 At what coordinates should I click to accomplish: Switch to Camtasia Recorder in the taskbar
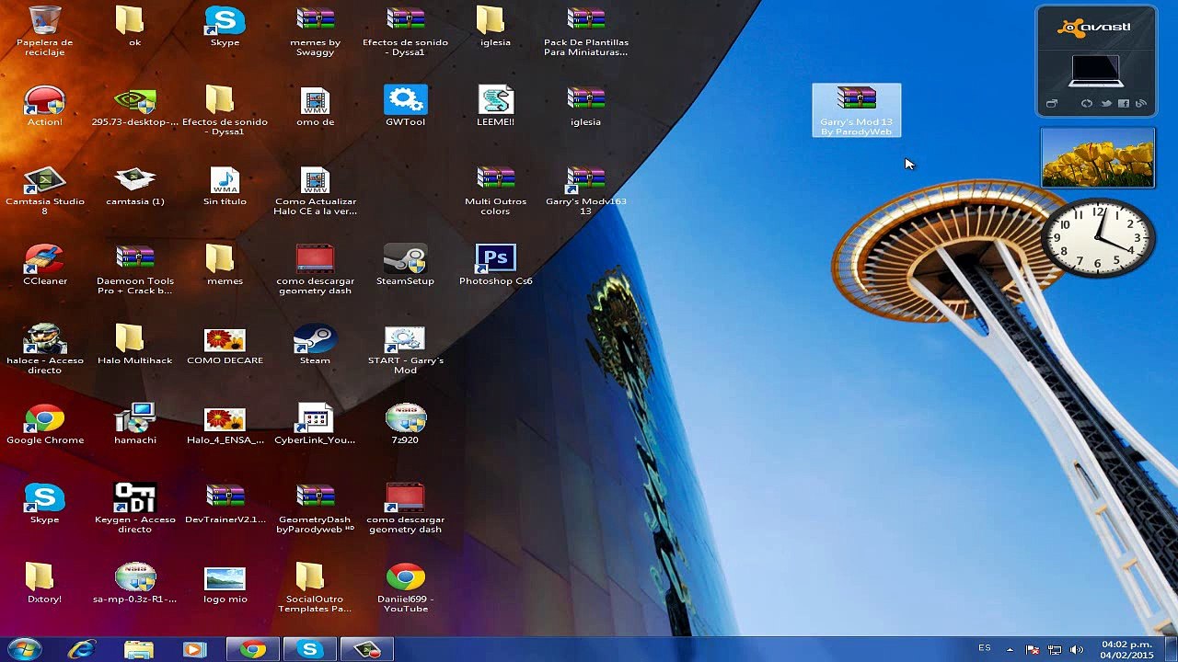(x=367, y=649)
